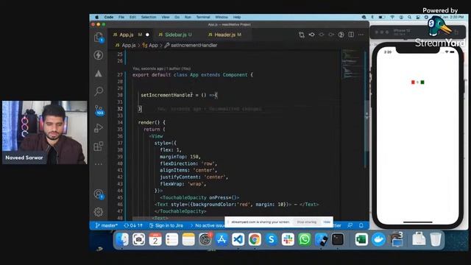Open Microsoft Excel from the Dock
This screenshot has width=471, height=265.
click(x=361, y=239)
